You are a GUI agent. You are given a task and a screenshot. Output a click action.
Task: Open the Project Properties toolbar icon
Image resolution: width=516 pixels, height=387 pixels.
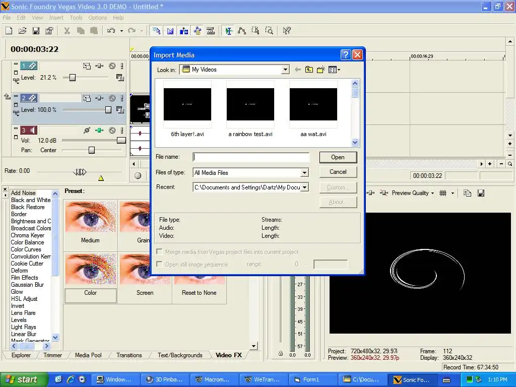pyautogui.click(x=49, y=31)
